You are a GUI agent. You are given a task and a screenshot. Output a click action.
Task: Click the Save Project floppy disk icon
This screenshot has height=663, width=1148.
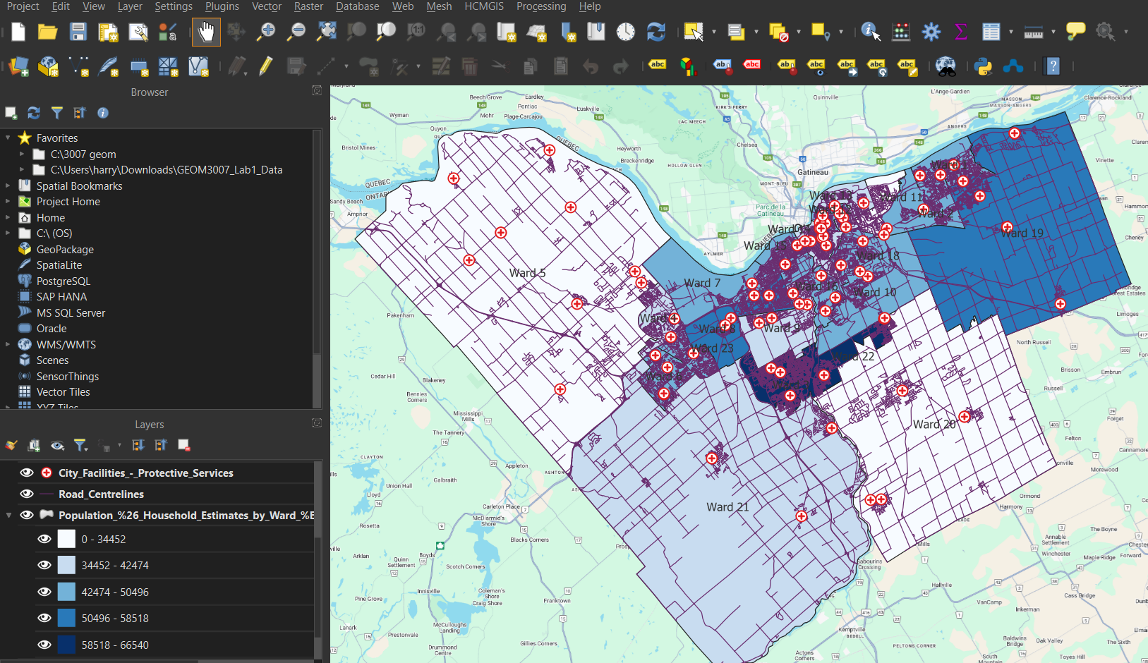[78, 32]
